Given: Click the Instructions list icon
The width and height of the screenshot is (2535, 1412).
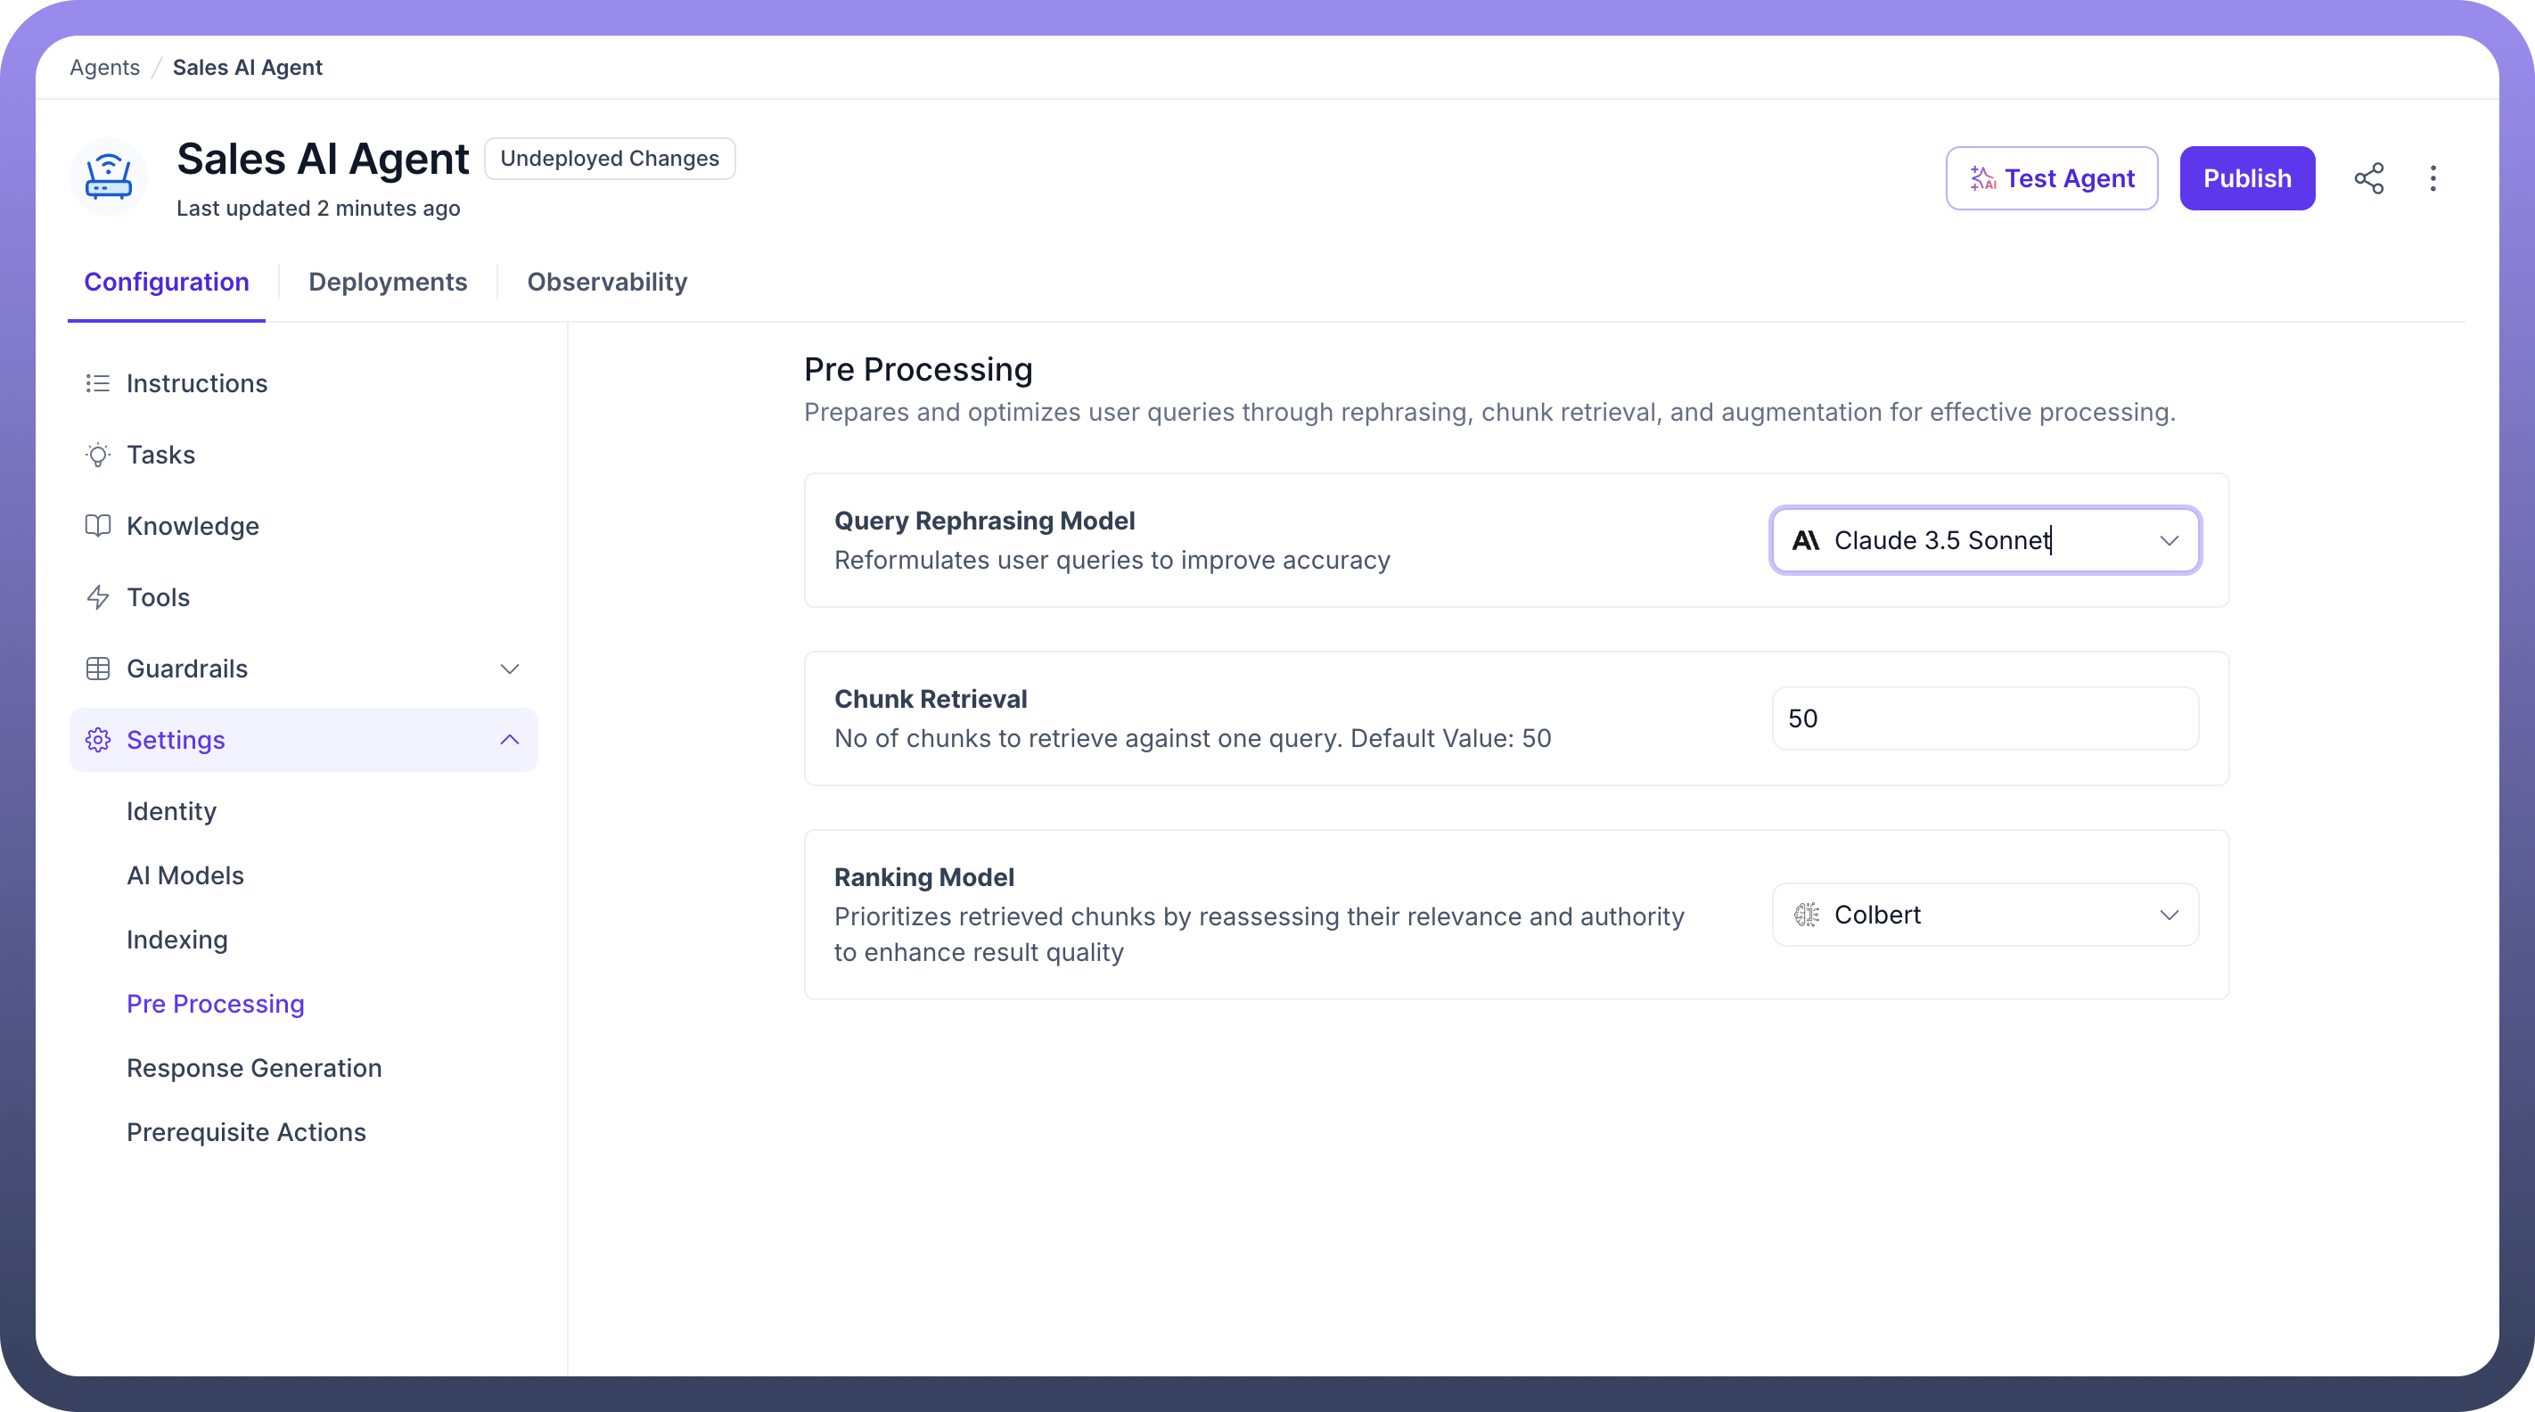Looking at the screenshot, I should click(x=97, y=382).
